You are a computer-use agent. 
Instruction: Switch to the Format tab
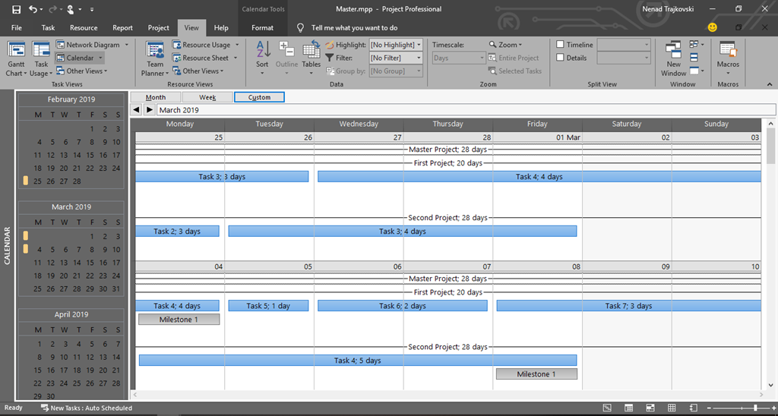point(262,28)
